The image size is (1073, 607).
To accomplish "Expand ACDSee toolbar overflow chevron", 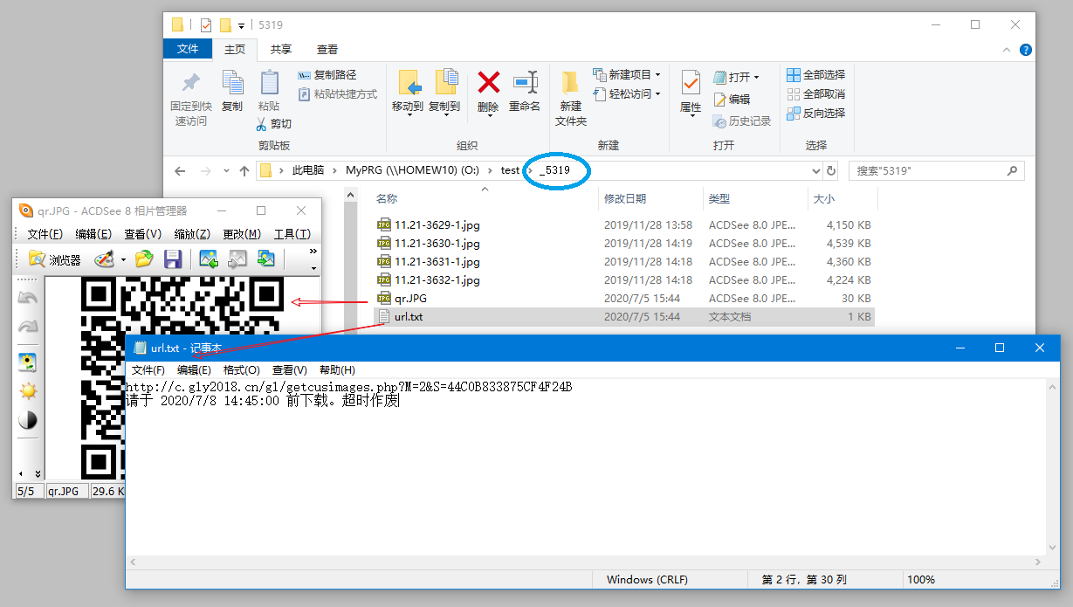I will (313, 252).
